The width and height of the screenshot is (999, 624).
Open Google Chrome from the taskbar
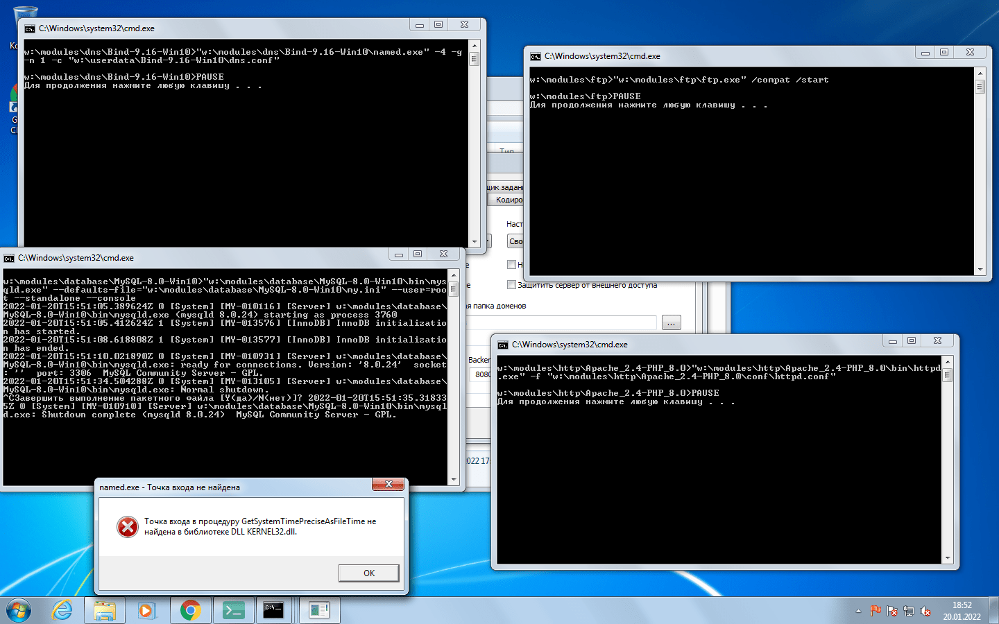click(190, 610)
